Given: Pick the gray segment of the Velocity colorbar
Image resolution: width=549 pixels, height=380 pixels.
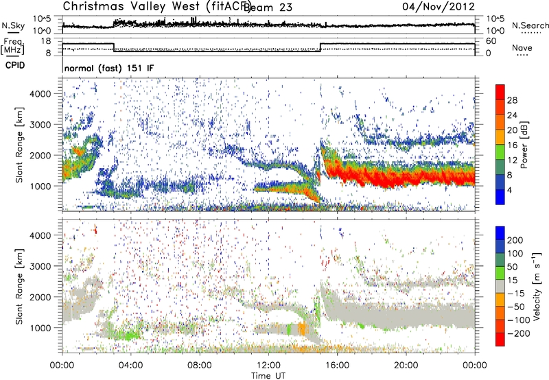Looking at the screenshot, I should tap(500, 286).
